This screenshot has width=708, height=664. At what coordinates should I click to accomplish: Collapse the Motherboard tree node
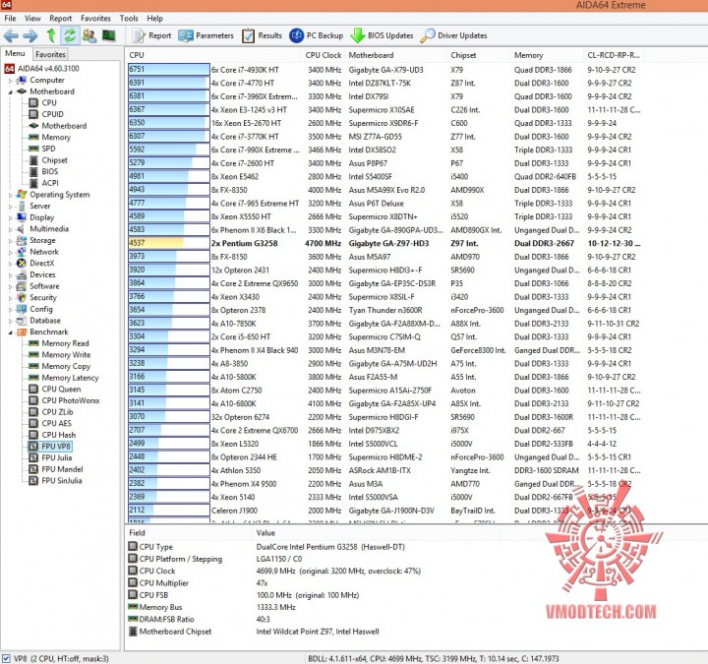click(x=11, y=92)
